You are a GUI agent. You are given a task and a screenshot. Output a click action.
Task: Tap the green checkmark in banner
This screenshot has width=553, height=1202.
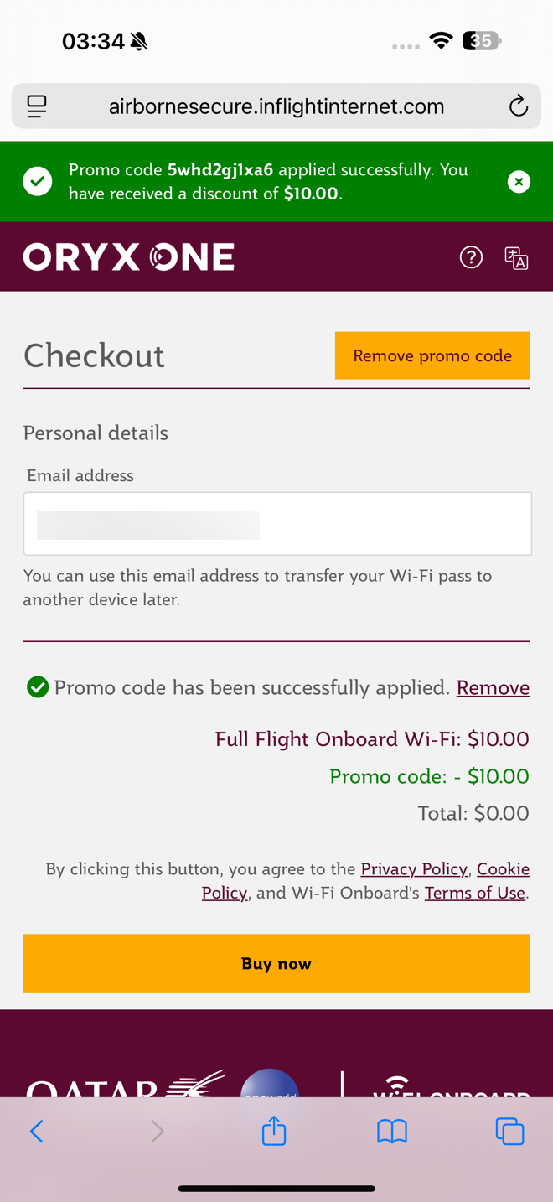(x=38, y=182)
